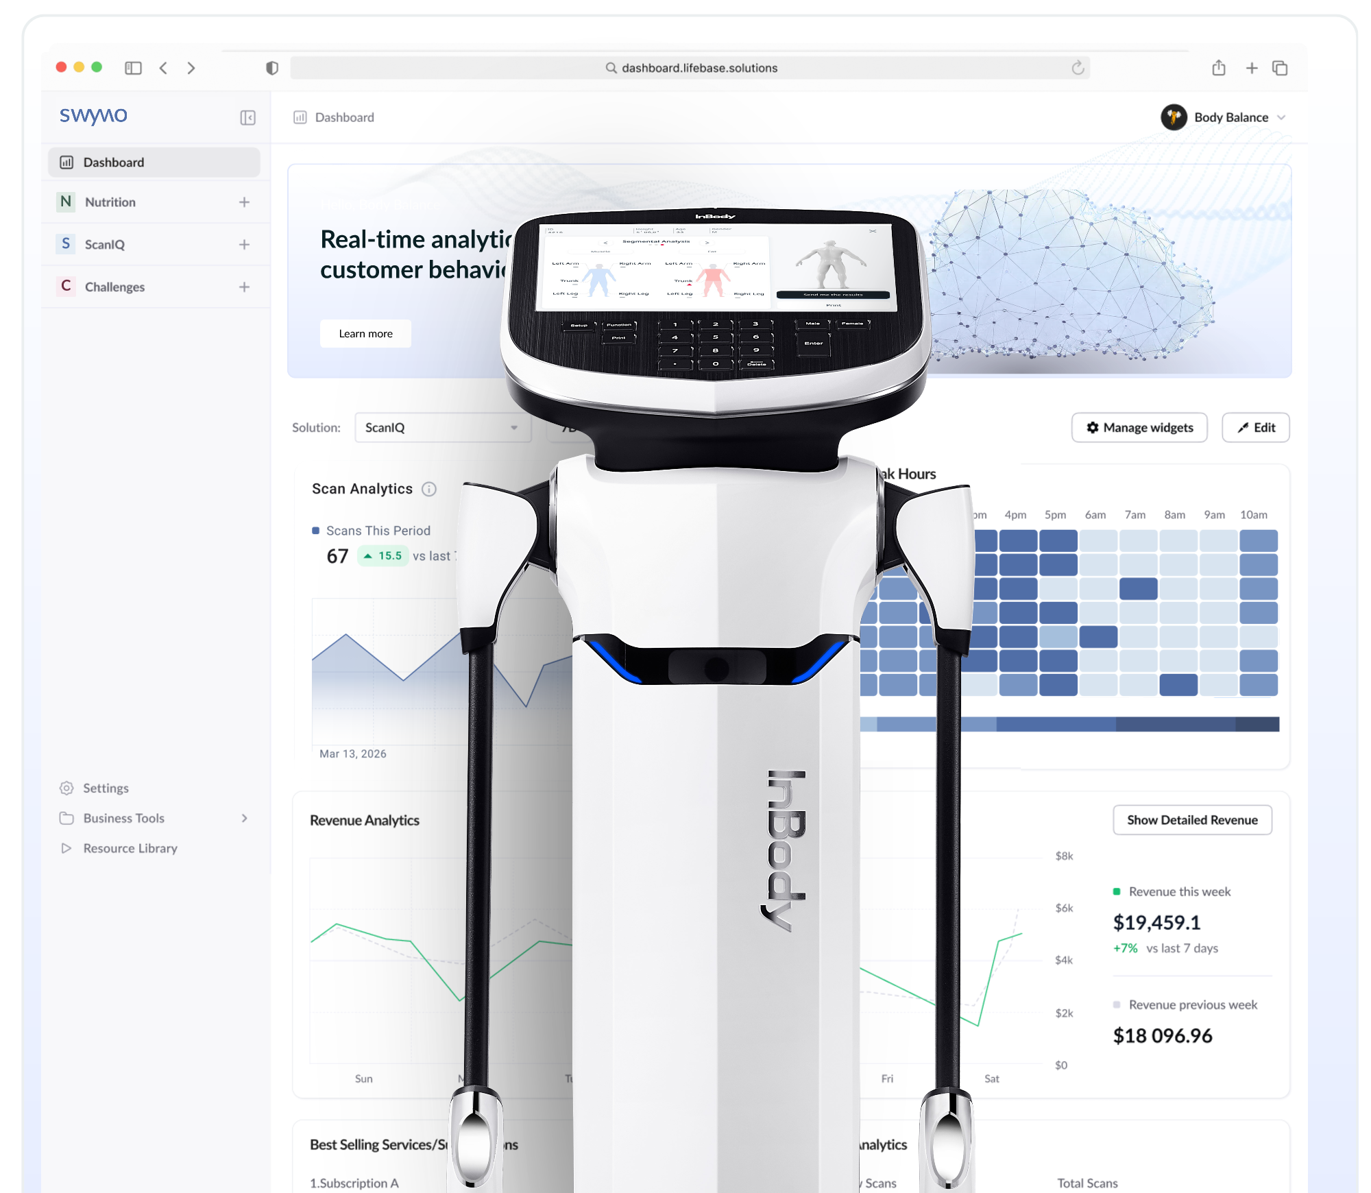
Task: Click the Mar 13, 2026 date label
Action: [353, 754]
